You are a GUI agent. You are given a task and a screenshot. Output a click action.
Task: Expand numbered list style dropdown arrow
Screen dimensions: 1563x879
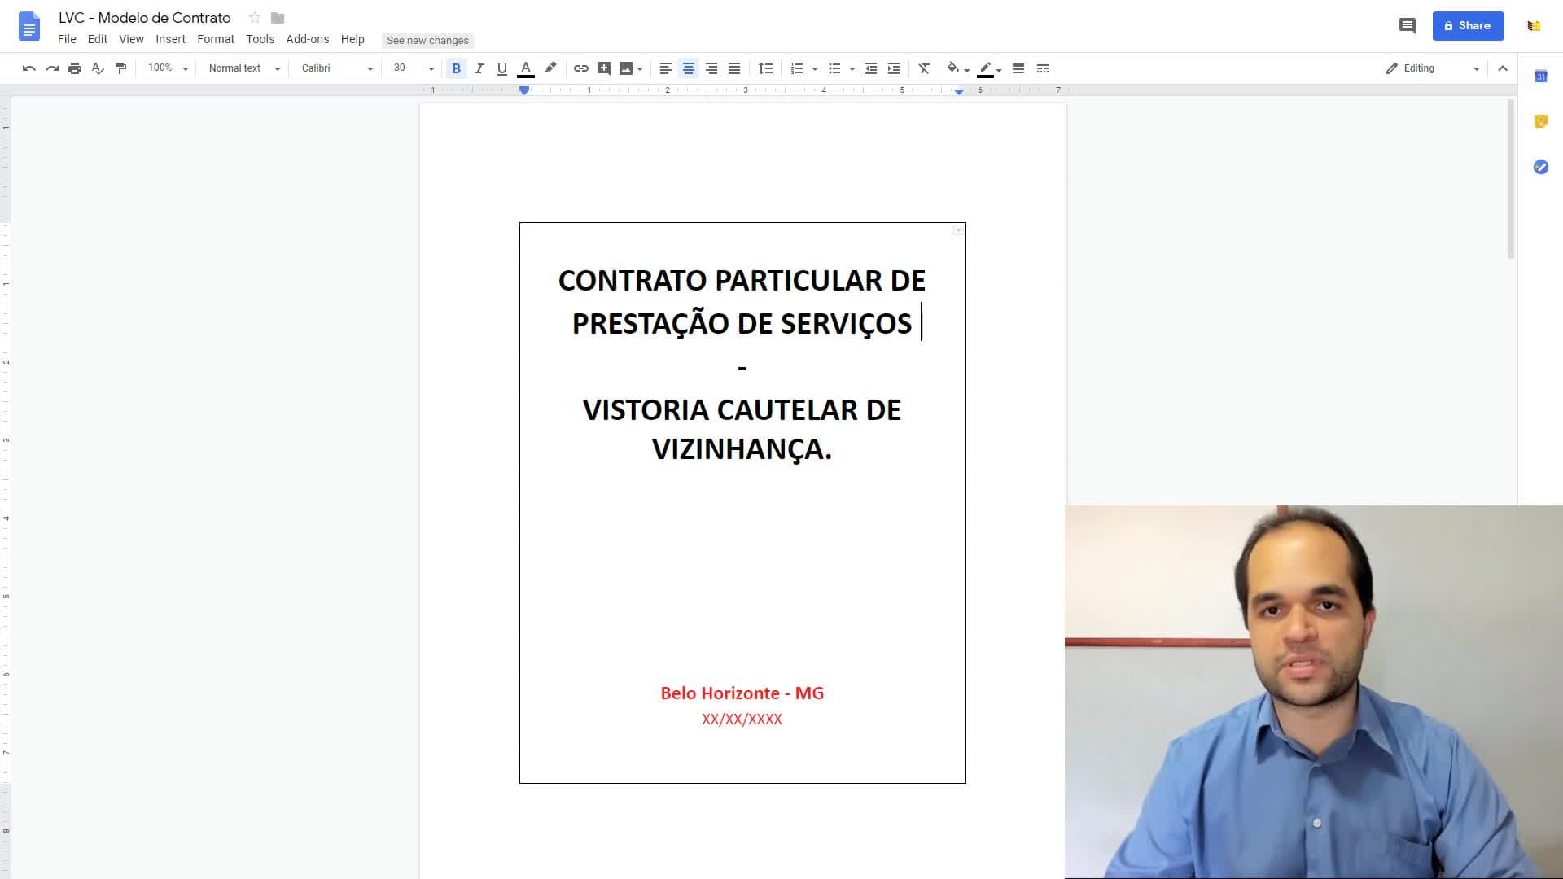(815, 69)
